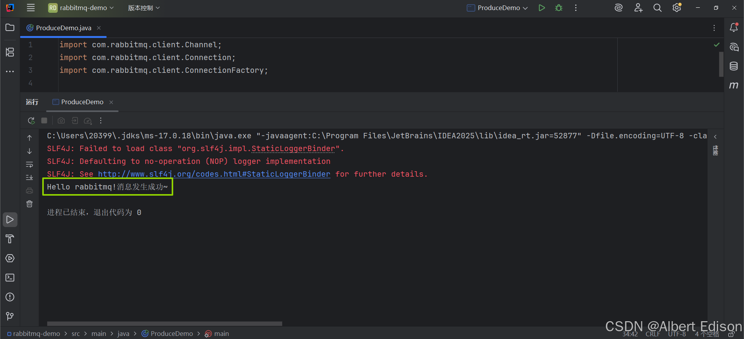The width and height of the screenshot is (744, 339).
Task: Click the java breadcrumb
Action: click(123, 334)
